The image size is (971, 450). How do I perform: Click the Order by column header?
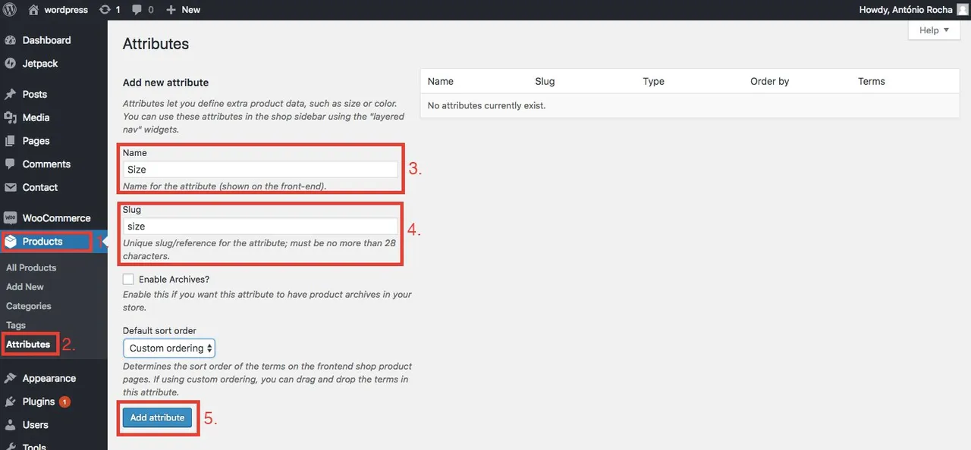[x=770, y=81]
